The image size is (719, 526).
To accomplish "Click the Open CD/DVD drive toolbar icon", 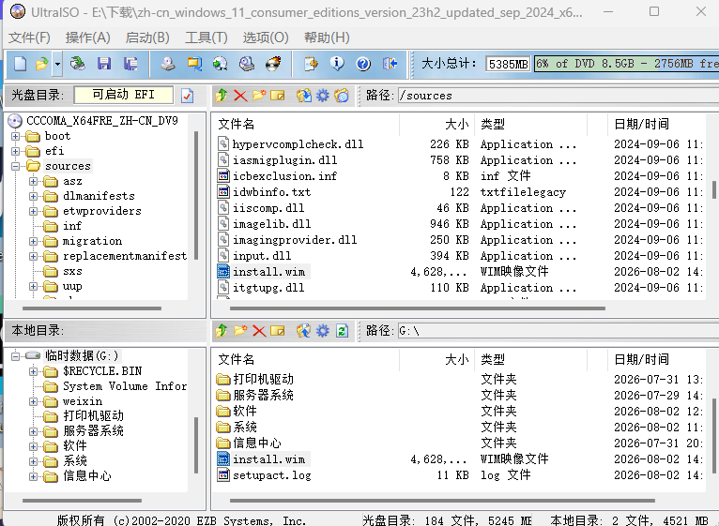I will coord(78,64).
